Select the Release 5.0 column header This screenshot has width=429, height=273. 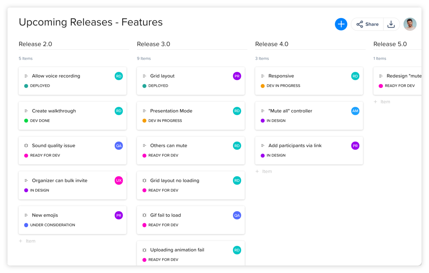(x=390, y=44)
